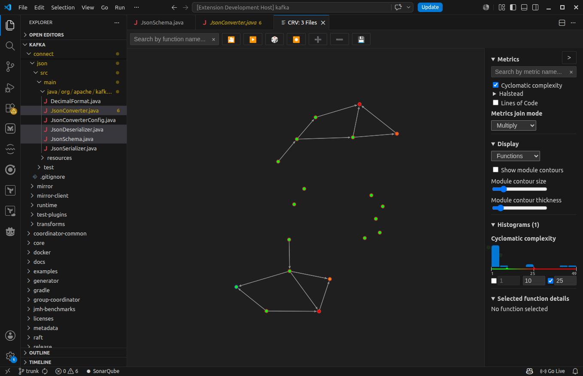The height and width of the screenshot is (376, 583).
Task: Click SonarQube in the status bar
Action: pyautogui.click(x=103, y=371)
